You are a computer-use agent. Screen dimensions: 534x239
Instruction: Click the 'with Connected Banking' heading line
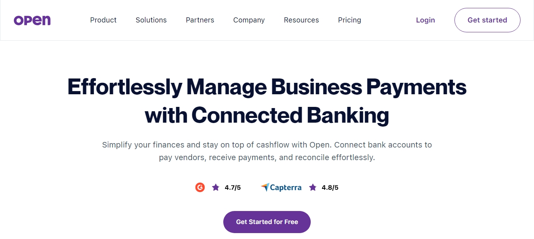tap(267, 115)
